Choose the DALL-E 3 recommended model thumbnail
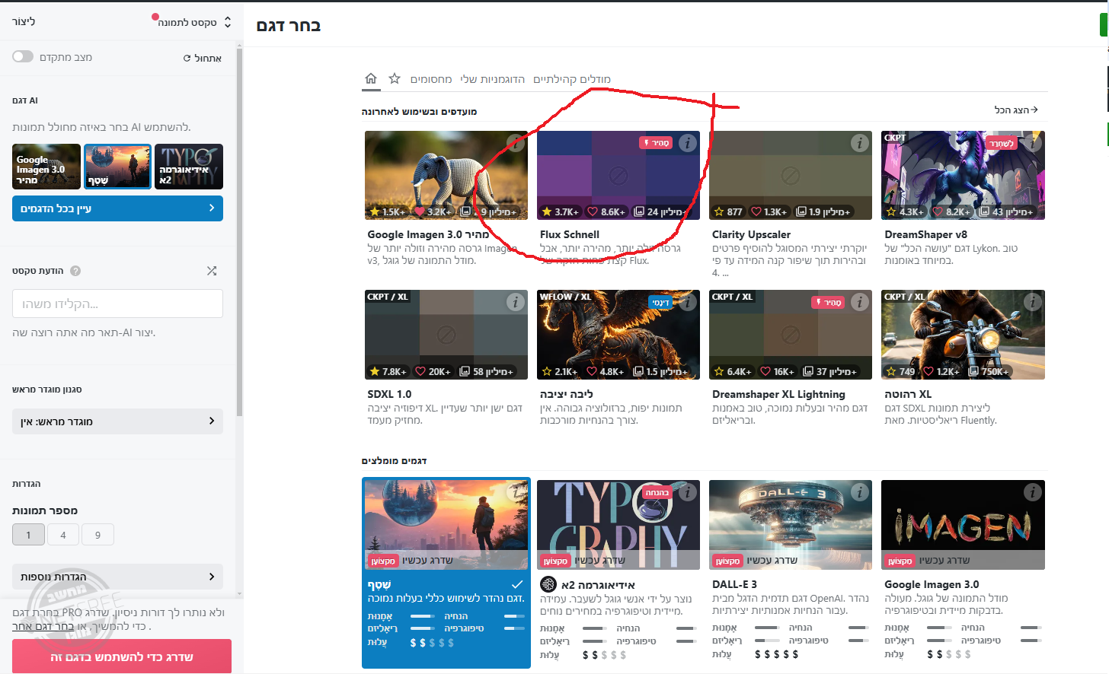 791,525
